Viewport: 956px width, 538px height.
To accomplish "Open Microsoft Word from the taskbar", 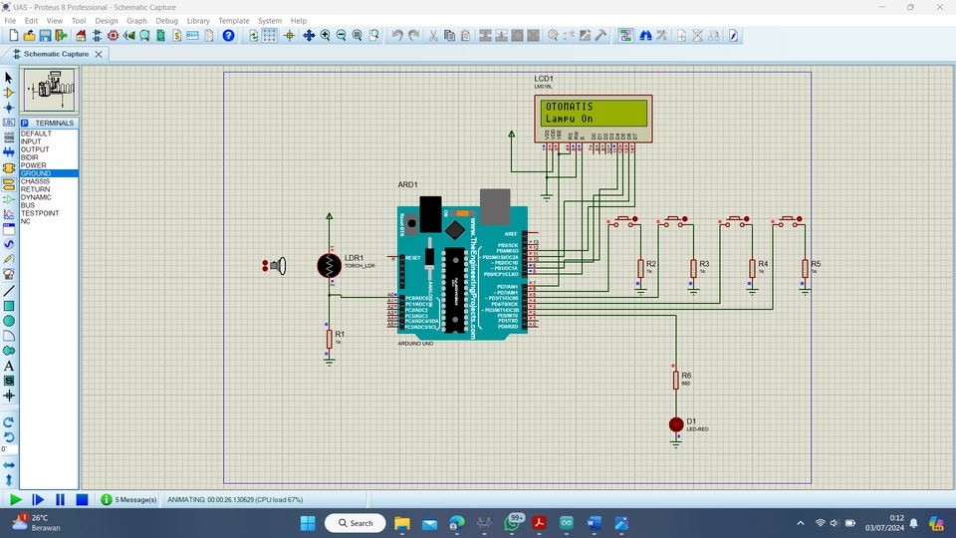I will pos(594,523).
